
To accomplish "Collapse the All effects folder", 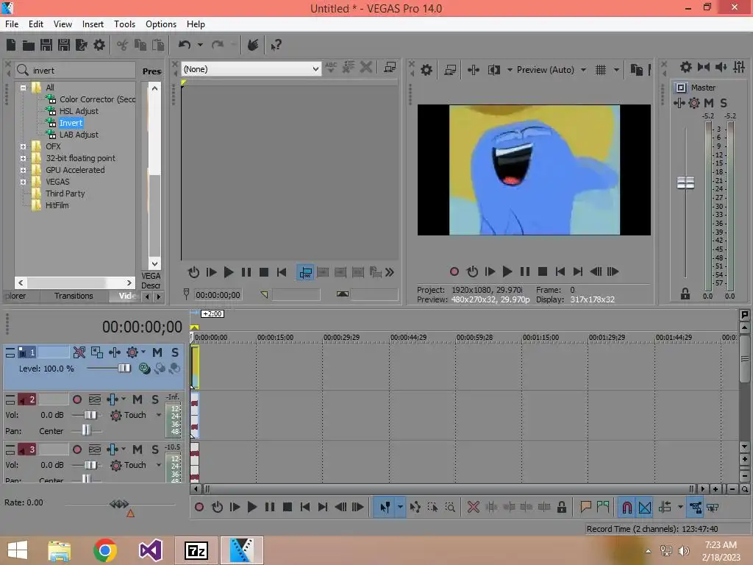I will 23,88.
